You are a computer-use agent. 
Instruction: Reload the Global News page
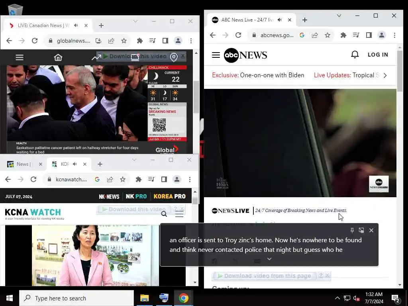coord(35,41)
